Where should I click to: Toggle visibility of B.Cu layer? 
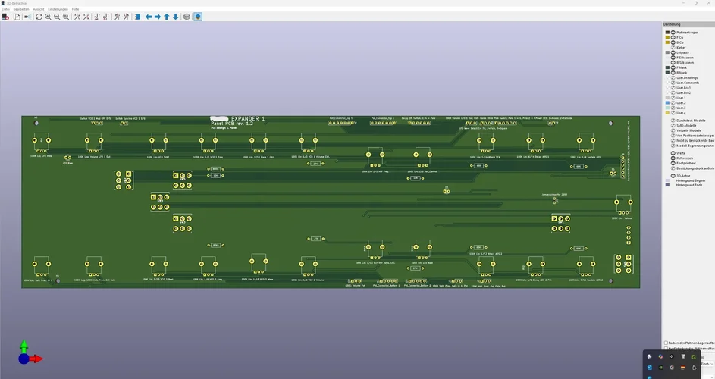673,42
